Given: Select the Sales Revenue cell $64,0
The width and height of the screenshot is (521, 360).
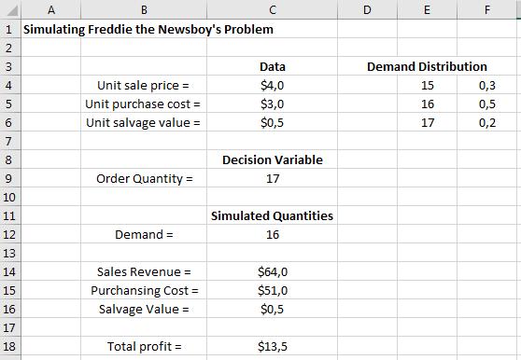Looking at the screenshot, I should [x=272, y=271].
